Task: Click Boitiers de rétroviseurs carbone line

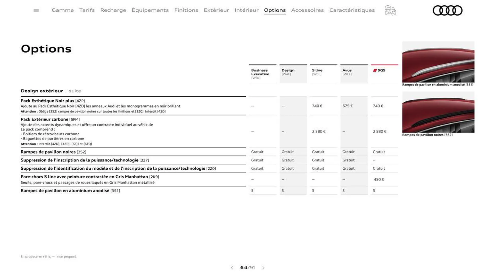Action: point(50,134)
